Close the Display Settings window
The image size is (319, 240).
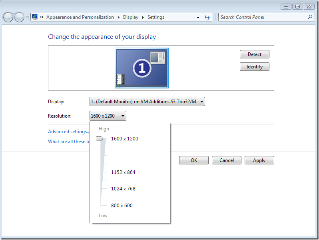309,7
